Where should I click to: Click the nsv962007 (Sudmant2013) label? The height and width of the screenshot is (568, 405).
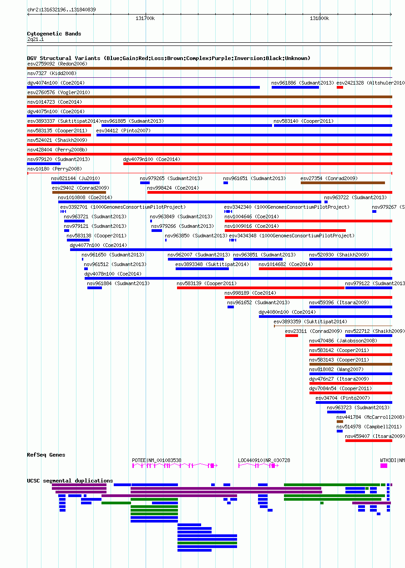[199, 255]
